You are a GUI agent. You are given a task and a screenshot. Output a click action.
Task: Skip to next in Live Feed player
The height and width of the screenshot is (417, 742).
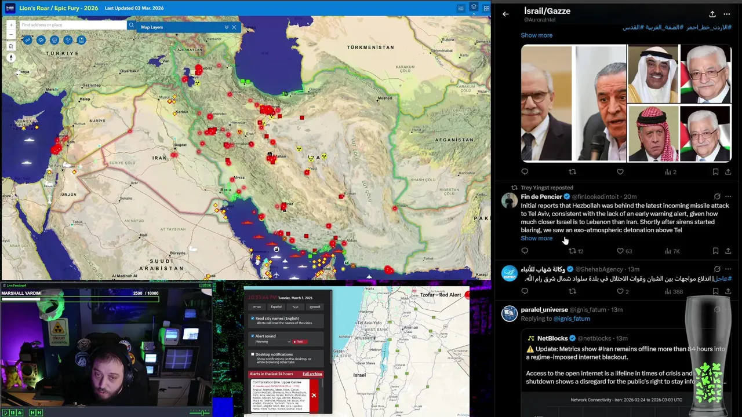point(39,412)
